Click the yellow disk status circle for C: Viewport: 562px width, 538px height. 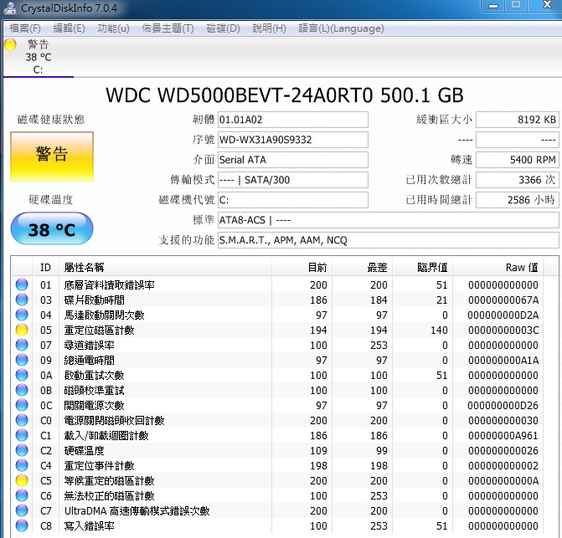coord(10,44)
